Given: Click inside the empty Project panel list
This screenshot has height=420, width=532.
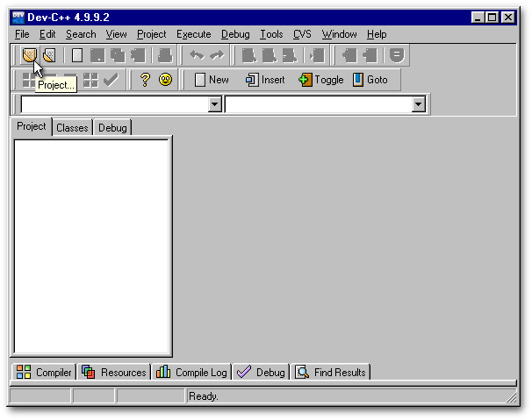Looking at the screenshot, I should (92, 246).
